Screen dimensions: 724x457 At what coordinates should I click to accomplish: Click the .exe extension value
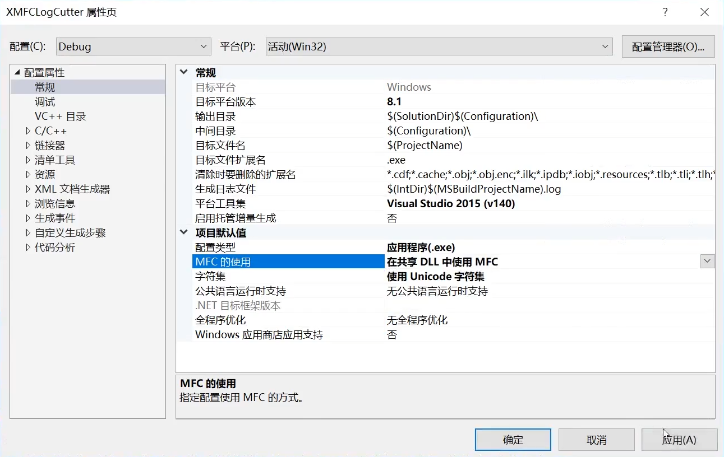(396, 160)
